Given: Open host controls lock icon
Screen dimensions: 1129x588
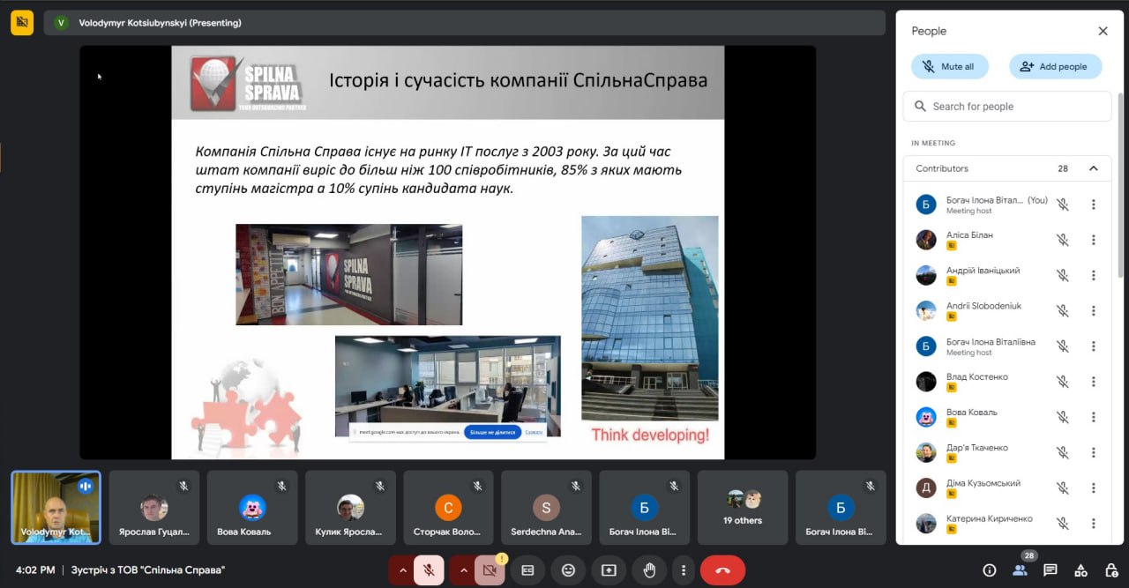Looking at the screenshot, I should [1110, 570].
